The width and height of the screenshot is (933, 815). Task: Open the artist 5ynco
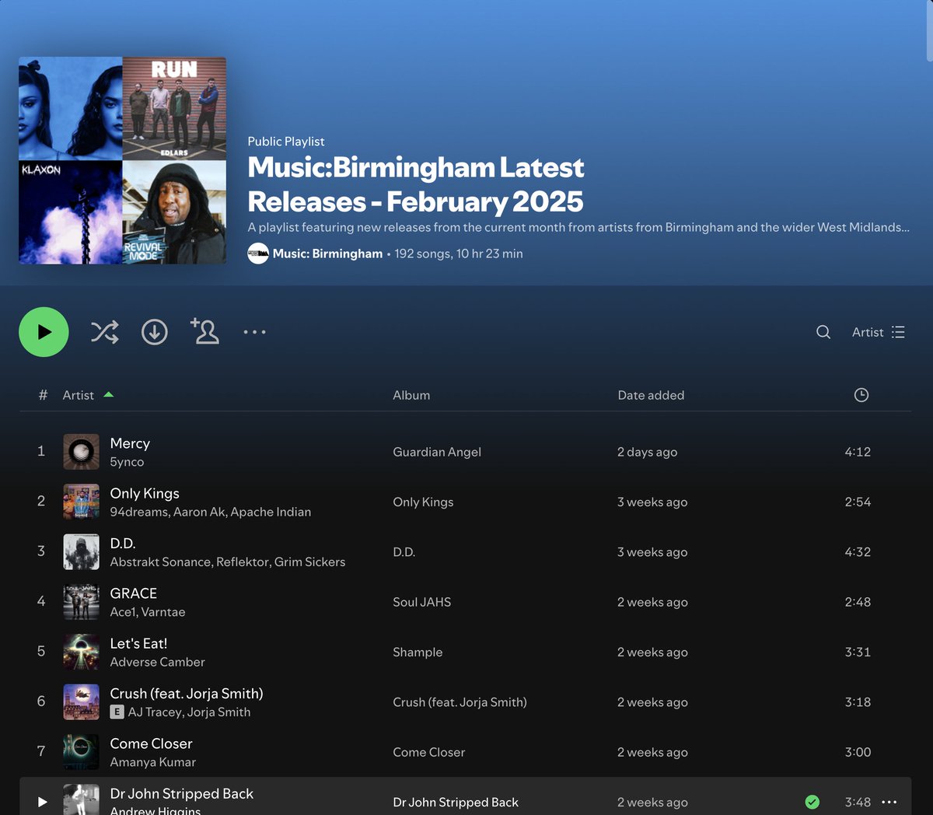point(127,462)
